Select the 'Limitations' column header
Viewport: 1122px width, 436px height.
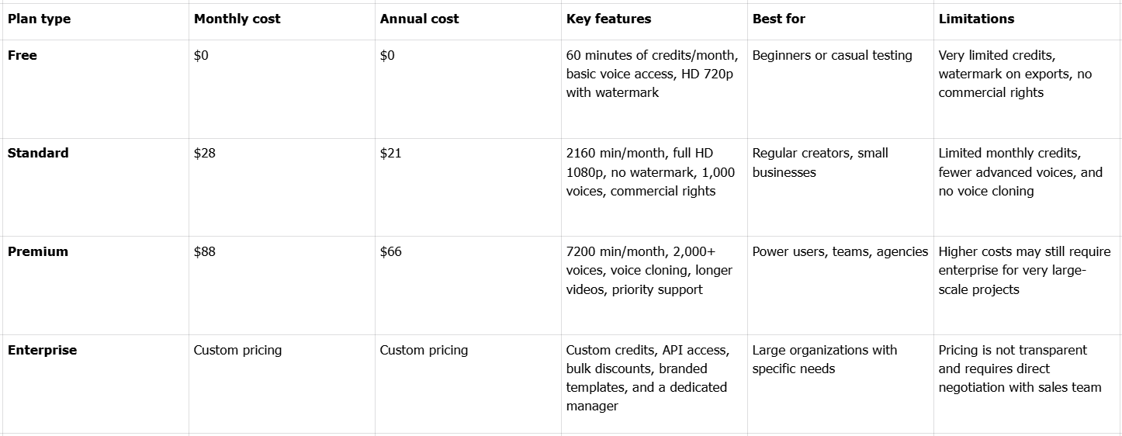[976, 19]
